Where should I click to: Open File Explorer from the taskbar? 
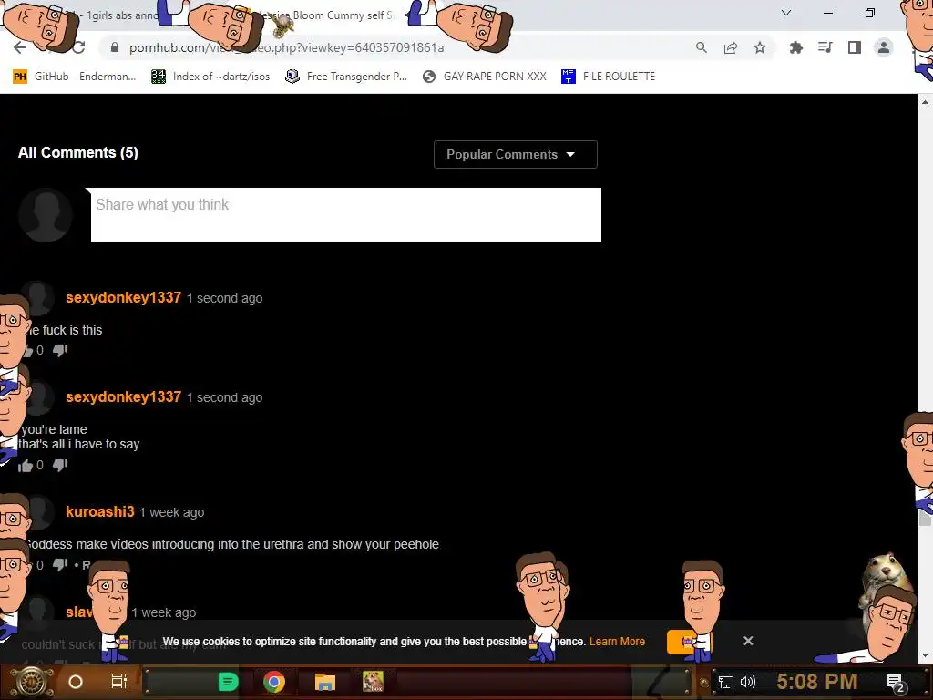coord(325,682)
